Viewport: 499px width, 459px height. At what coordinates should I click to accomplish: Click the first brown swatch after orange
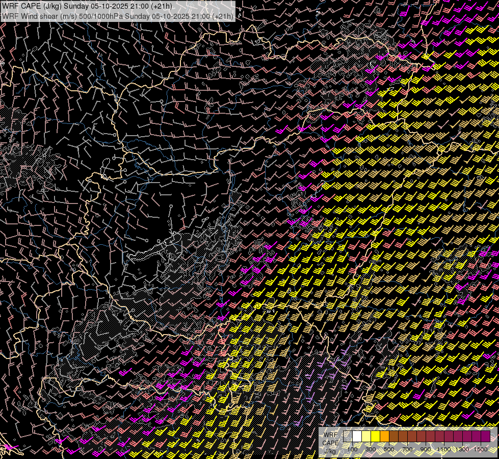click(x=394, y=436)
